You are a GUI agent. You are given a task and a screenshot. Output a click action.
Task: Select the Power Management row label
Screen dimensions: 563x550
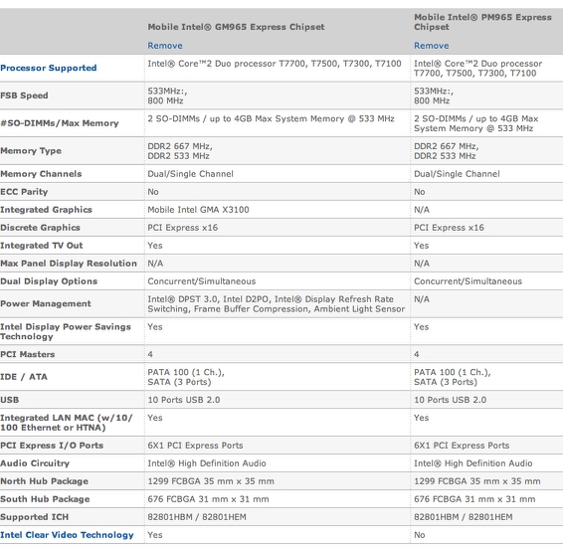46,303
